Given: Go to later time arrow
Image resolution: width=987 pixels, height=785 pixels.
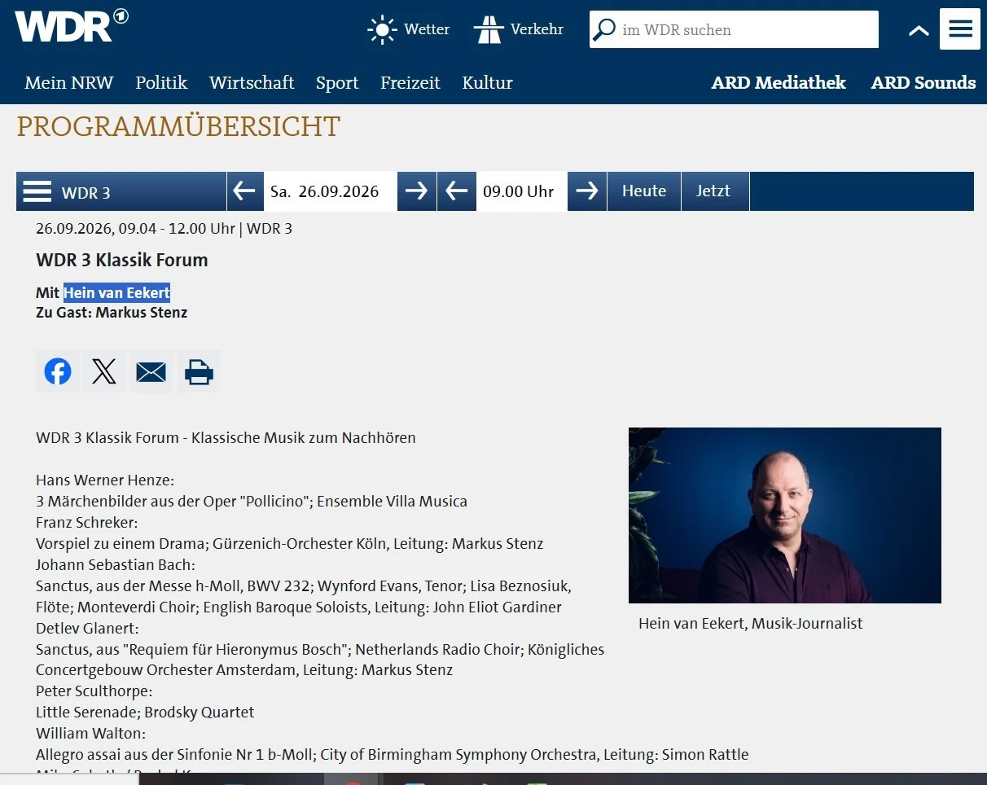Looking at the screenshot, I should (x=587, y=191).
